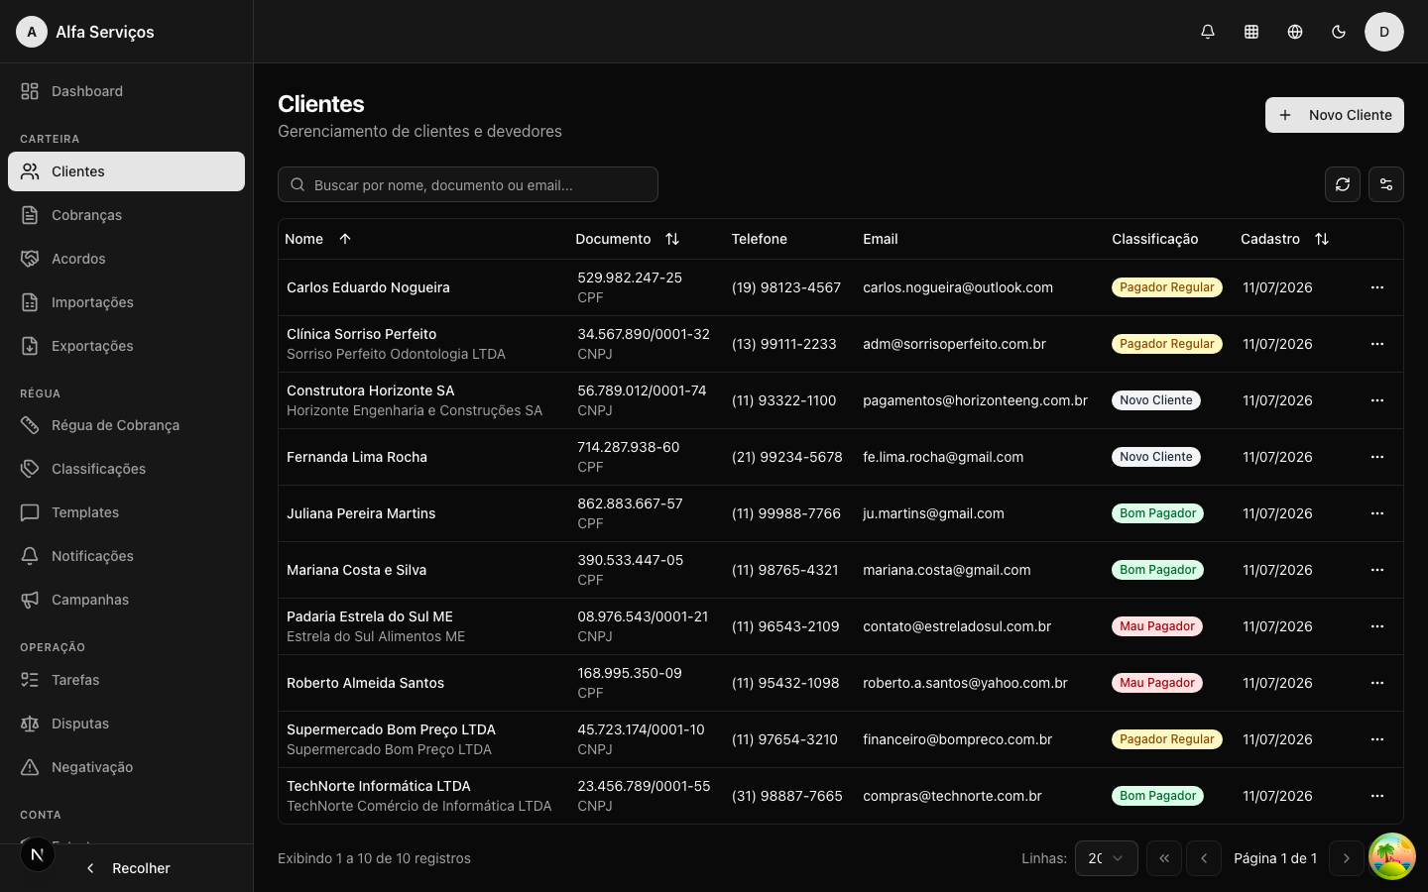
Task: Open row actions for TechNorte Informática LTDA
Action: [1377, 796]
